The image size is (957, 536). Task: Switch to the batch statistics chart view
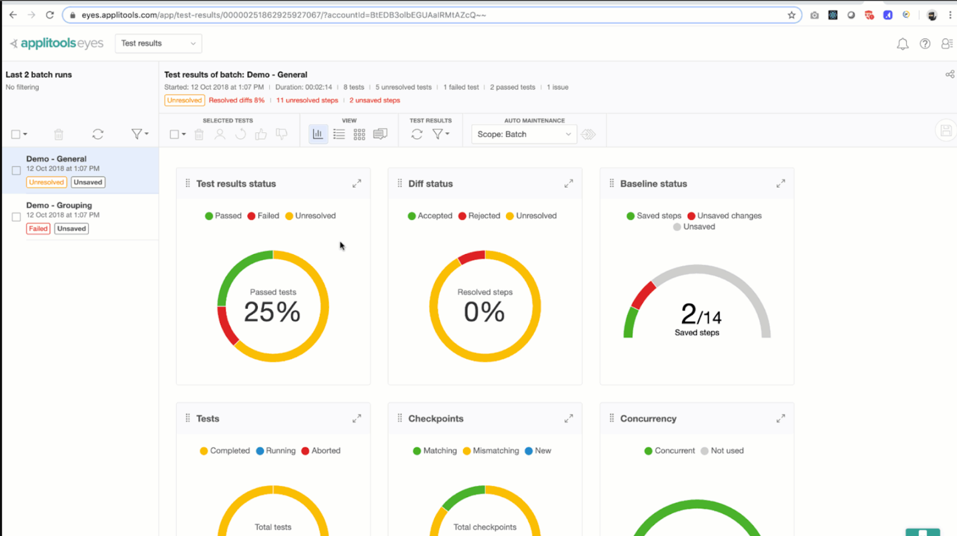pyautogui.click(x=318, y=135)
